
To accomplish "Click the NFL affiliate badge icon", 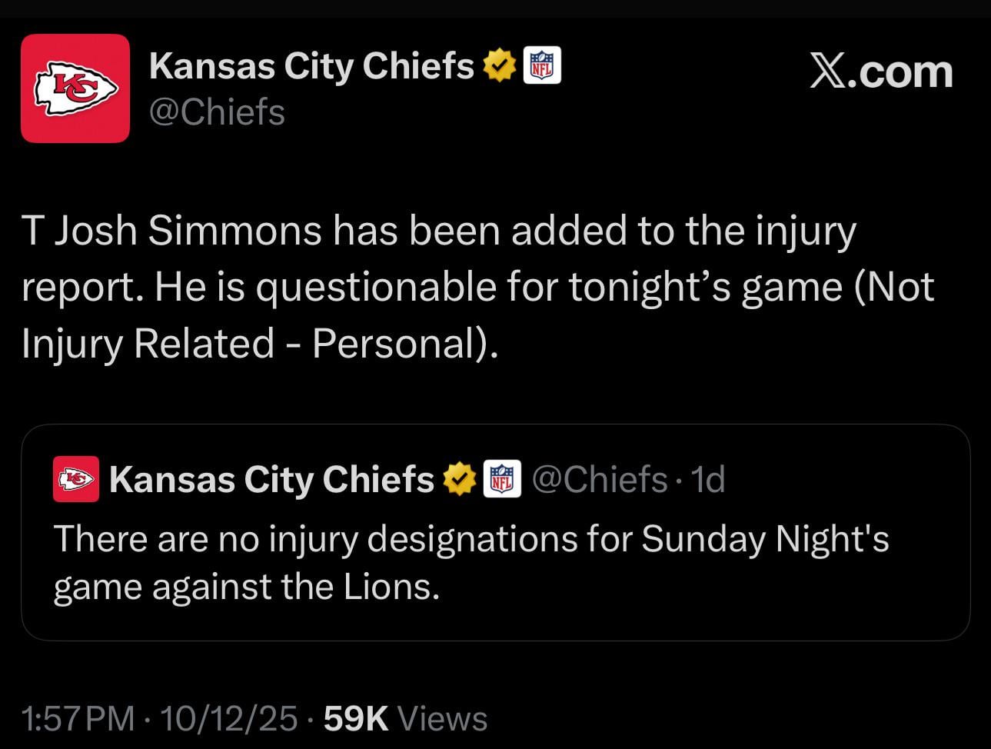I will (543, 65).
